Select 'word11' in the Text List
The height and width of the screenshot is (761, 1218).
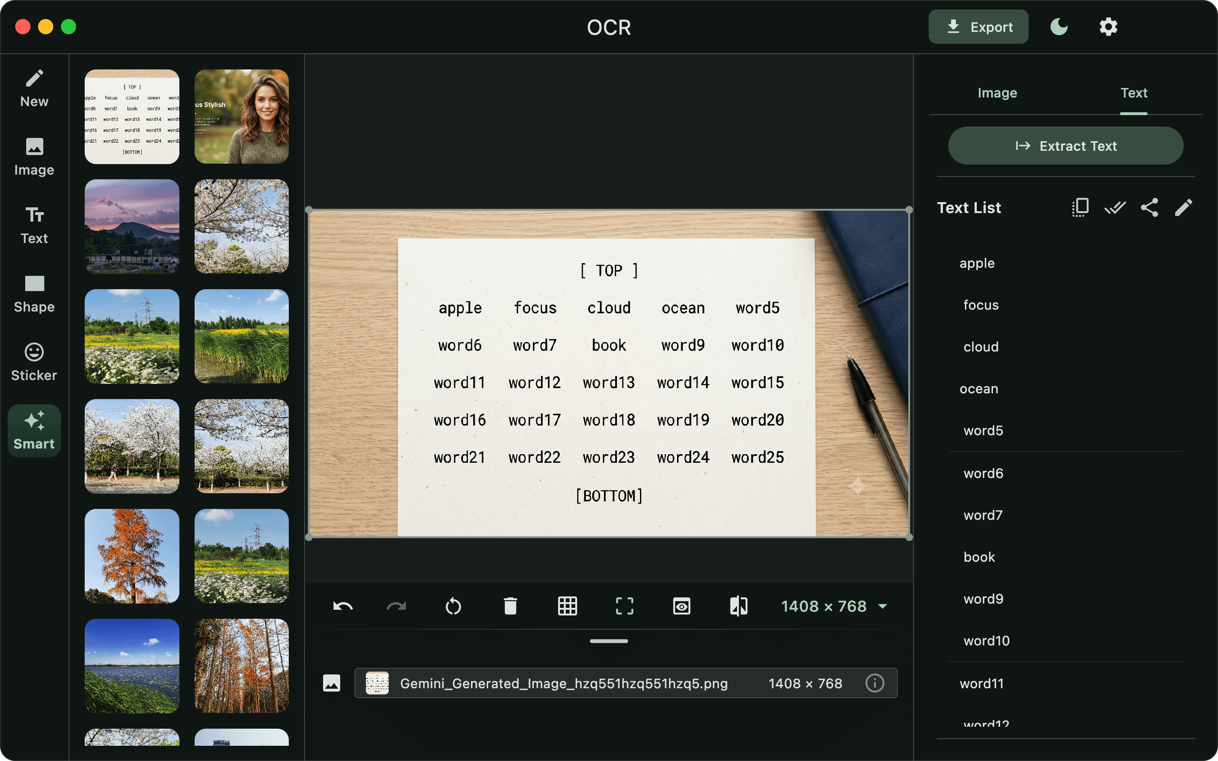tap(982, 683)
